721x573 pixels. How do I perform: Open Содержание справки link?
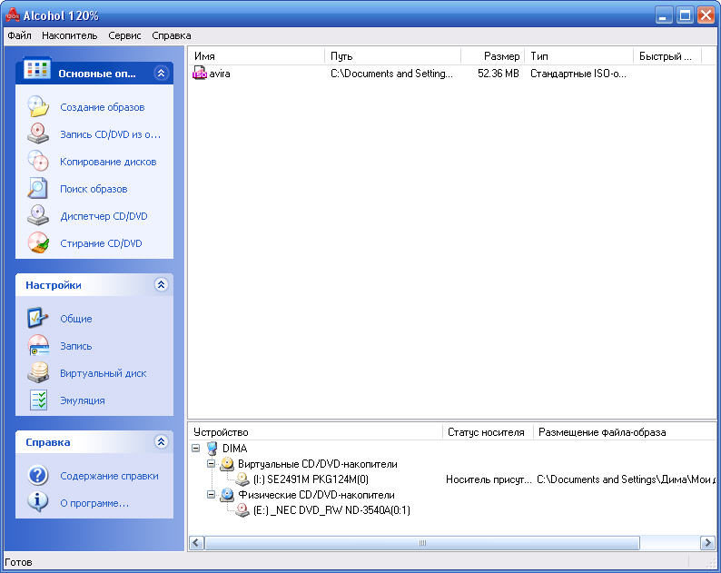coord(110,476)
